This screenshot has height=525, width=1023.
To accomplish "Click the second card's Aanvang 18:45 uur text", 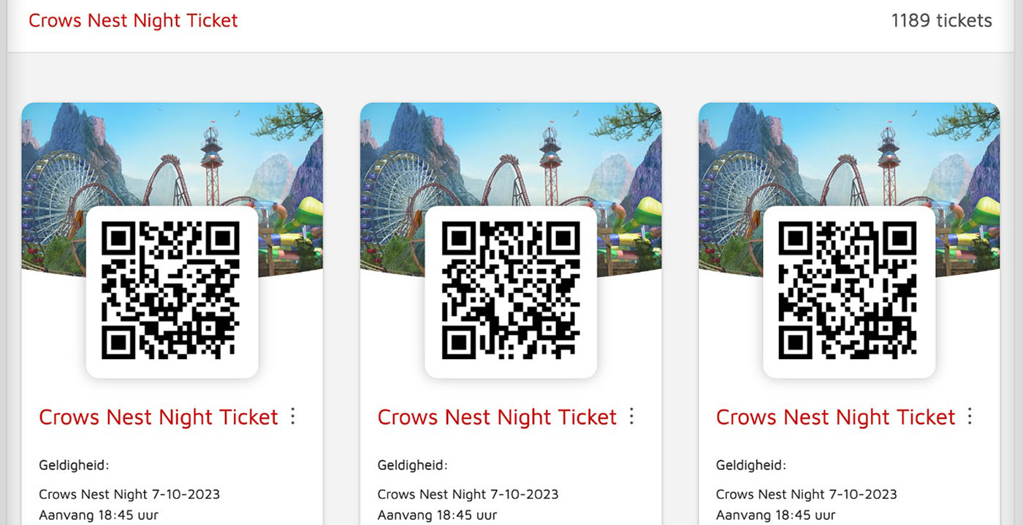I will coord(437,515).
